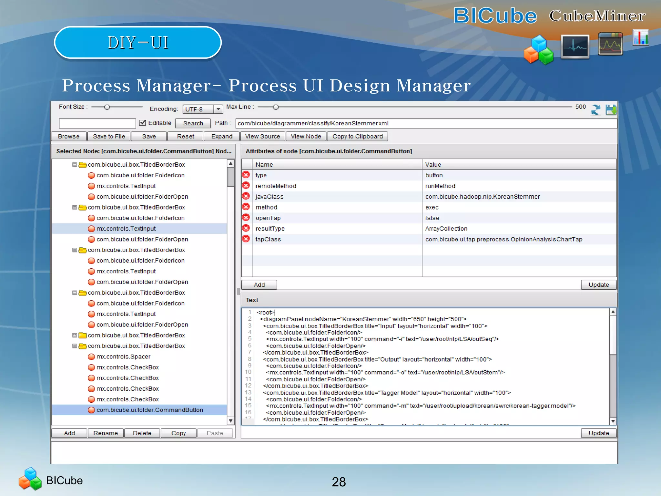Delete the 'tapClass' attribute row
661x496 pixels.
[x=246, y=239]
